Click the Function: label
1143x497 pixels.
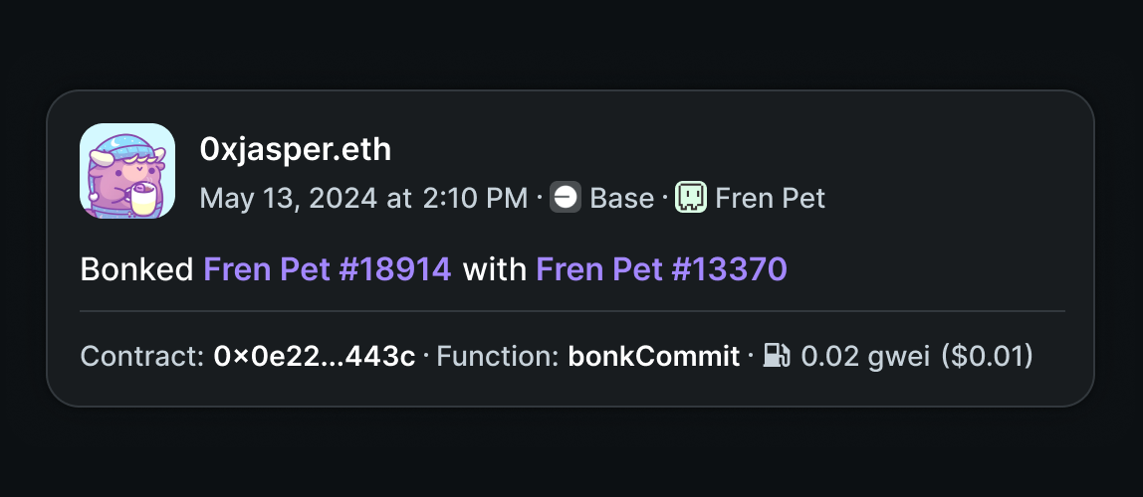pos(498,357)
